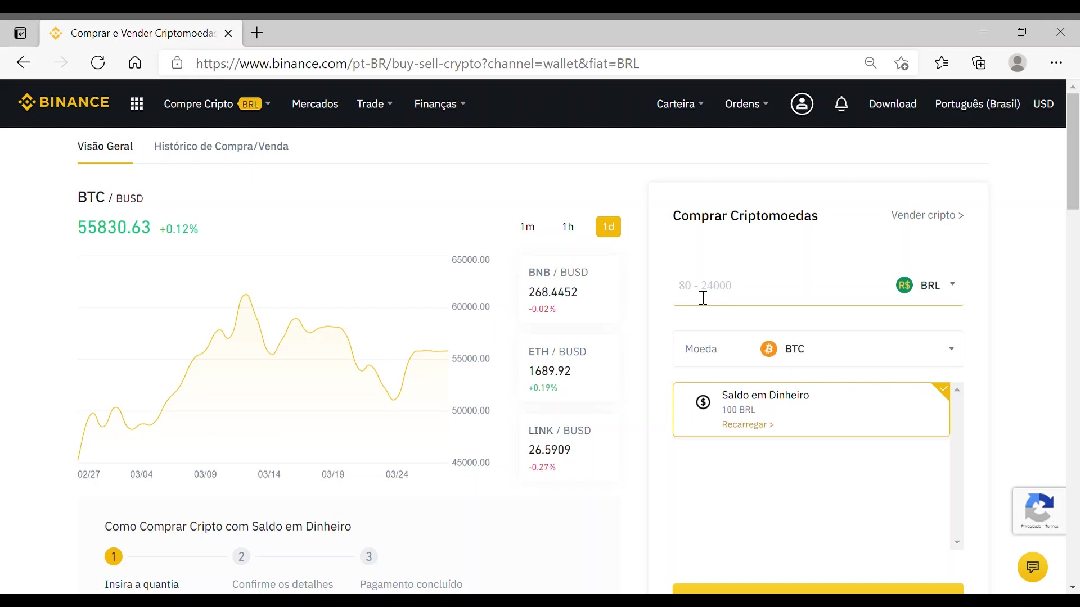Go to browser home page icon
Viewport: 1080px width, 607px height.
click(135, 62)
